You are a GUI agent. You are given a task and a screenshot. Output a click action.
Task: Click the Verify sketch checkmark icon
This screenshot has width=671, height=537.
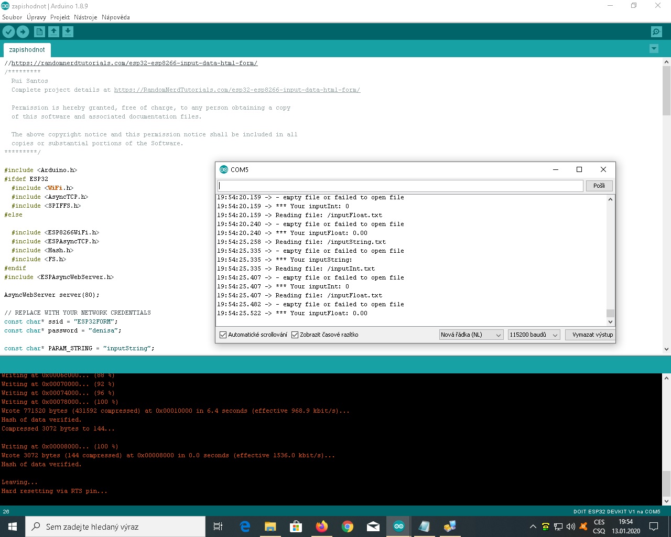coord(8,32)
